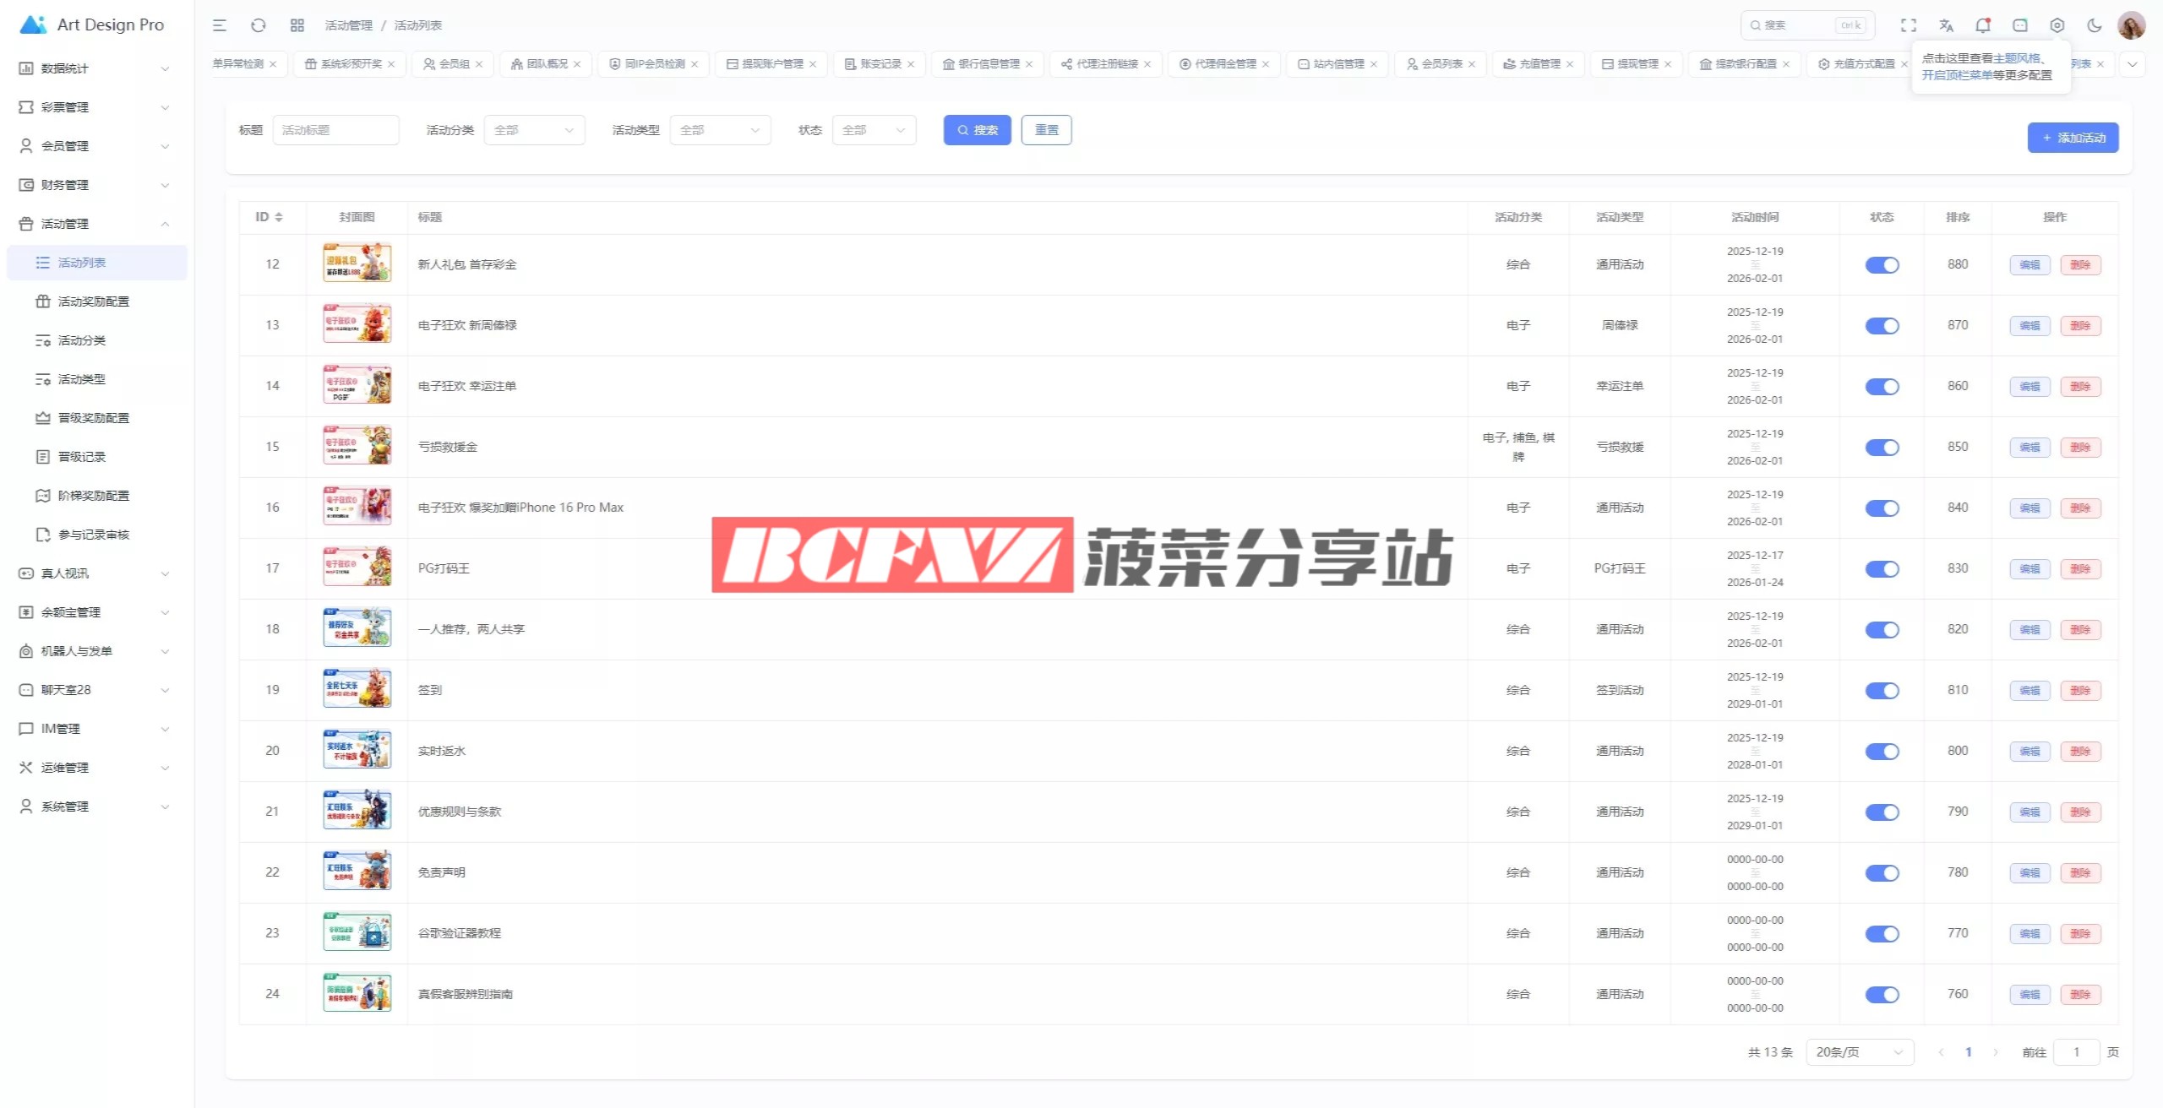2163x1108 pixels.
Task: Toggle status switch for PG打码王 row
Action: pos(1882,569)
